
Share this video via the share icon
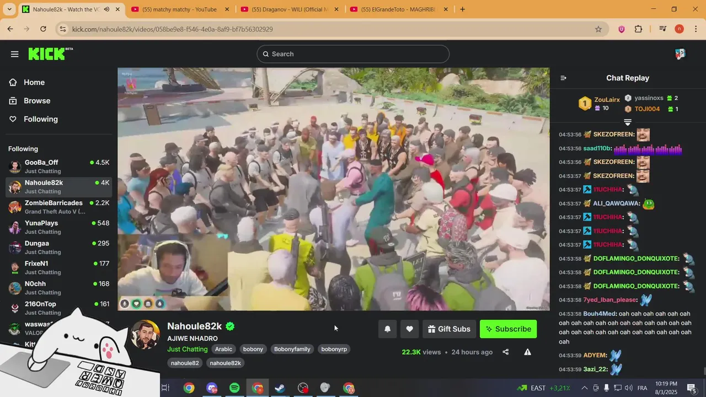click(x=505, y=352)
